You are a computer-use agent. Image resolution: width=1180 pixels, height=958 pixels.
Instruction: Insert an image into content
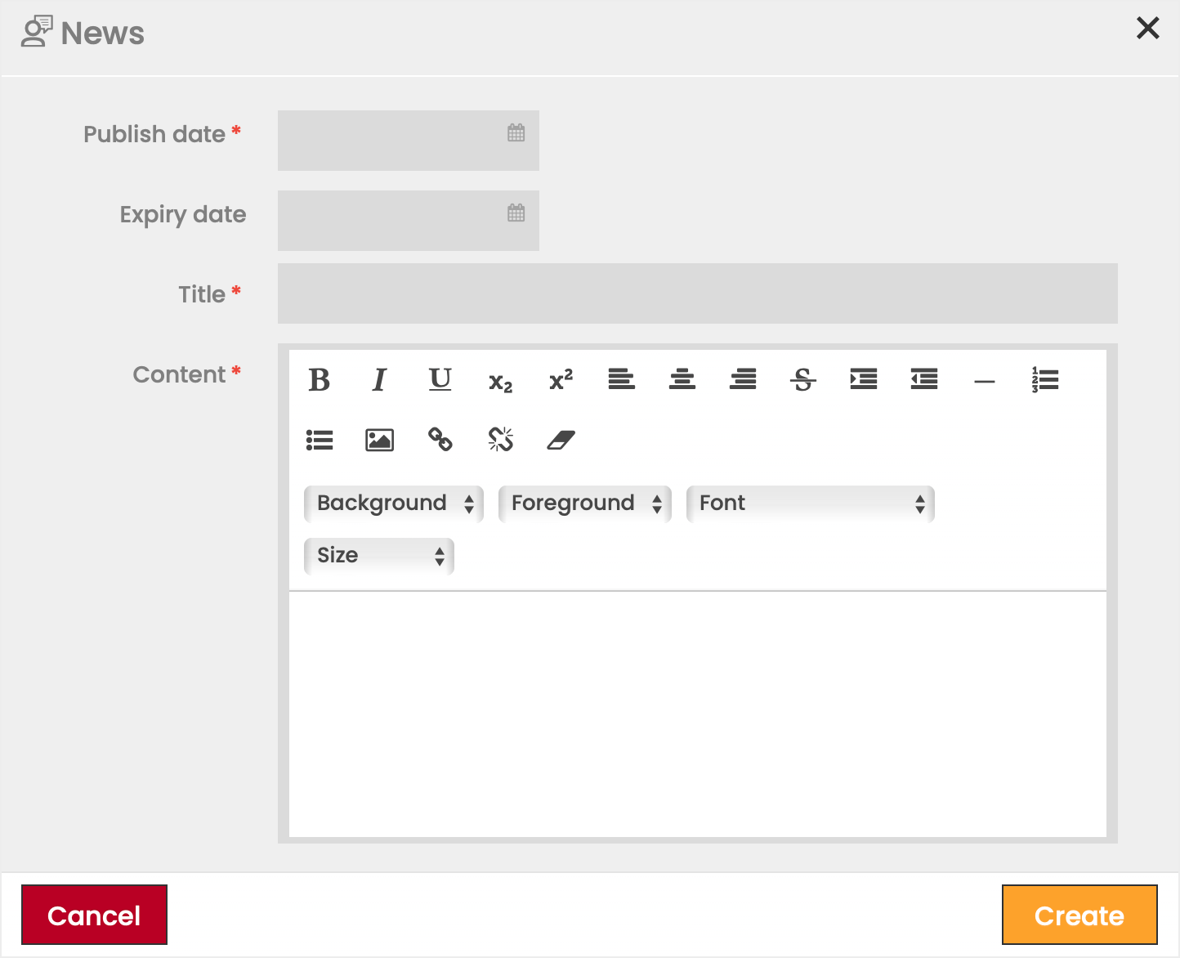coord(379,441)
